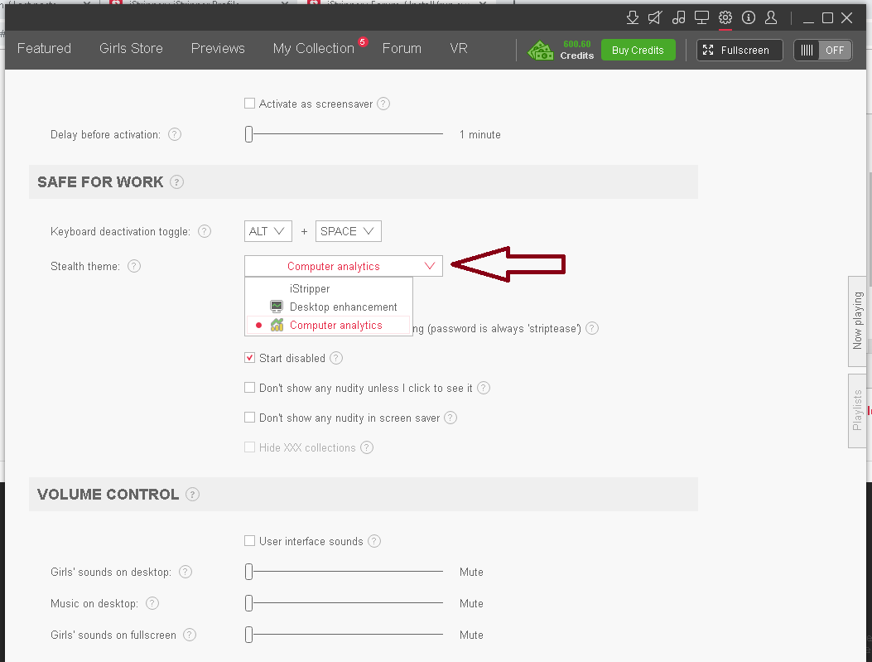The width and height of the screenshot is (872, 662).
Task: Click the Fullscreen button
Action: tap(740, 50)
